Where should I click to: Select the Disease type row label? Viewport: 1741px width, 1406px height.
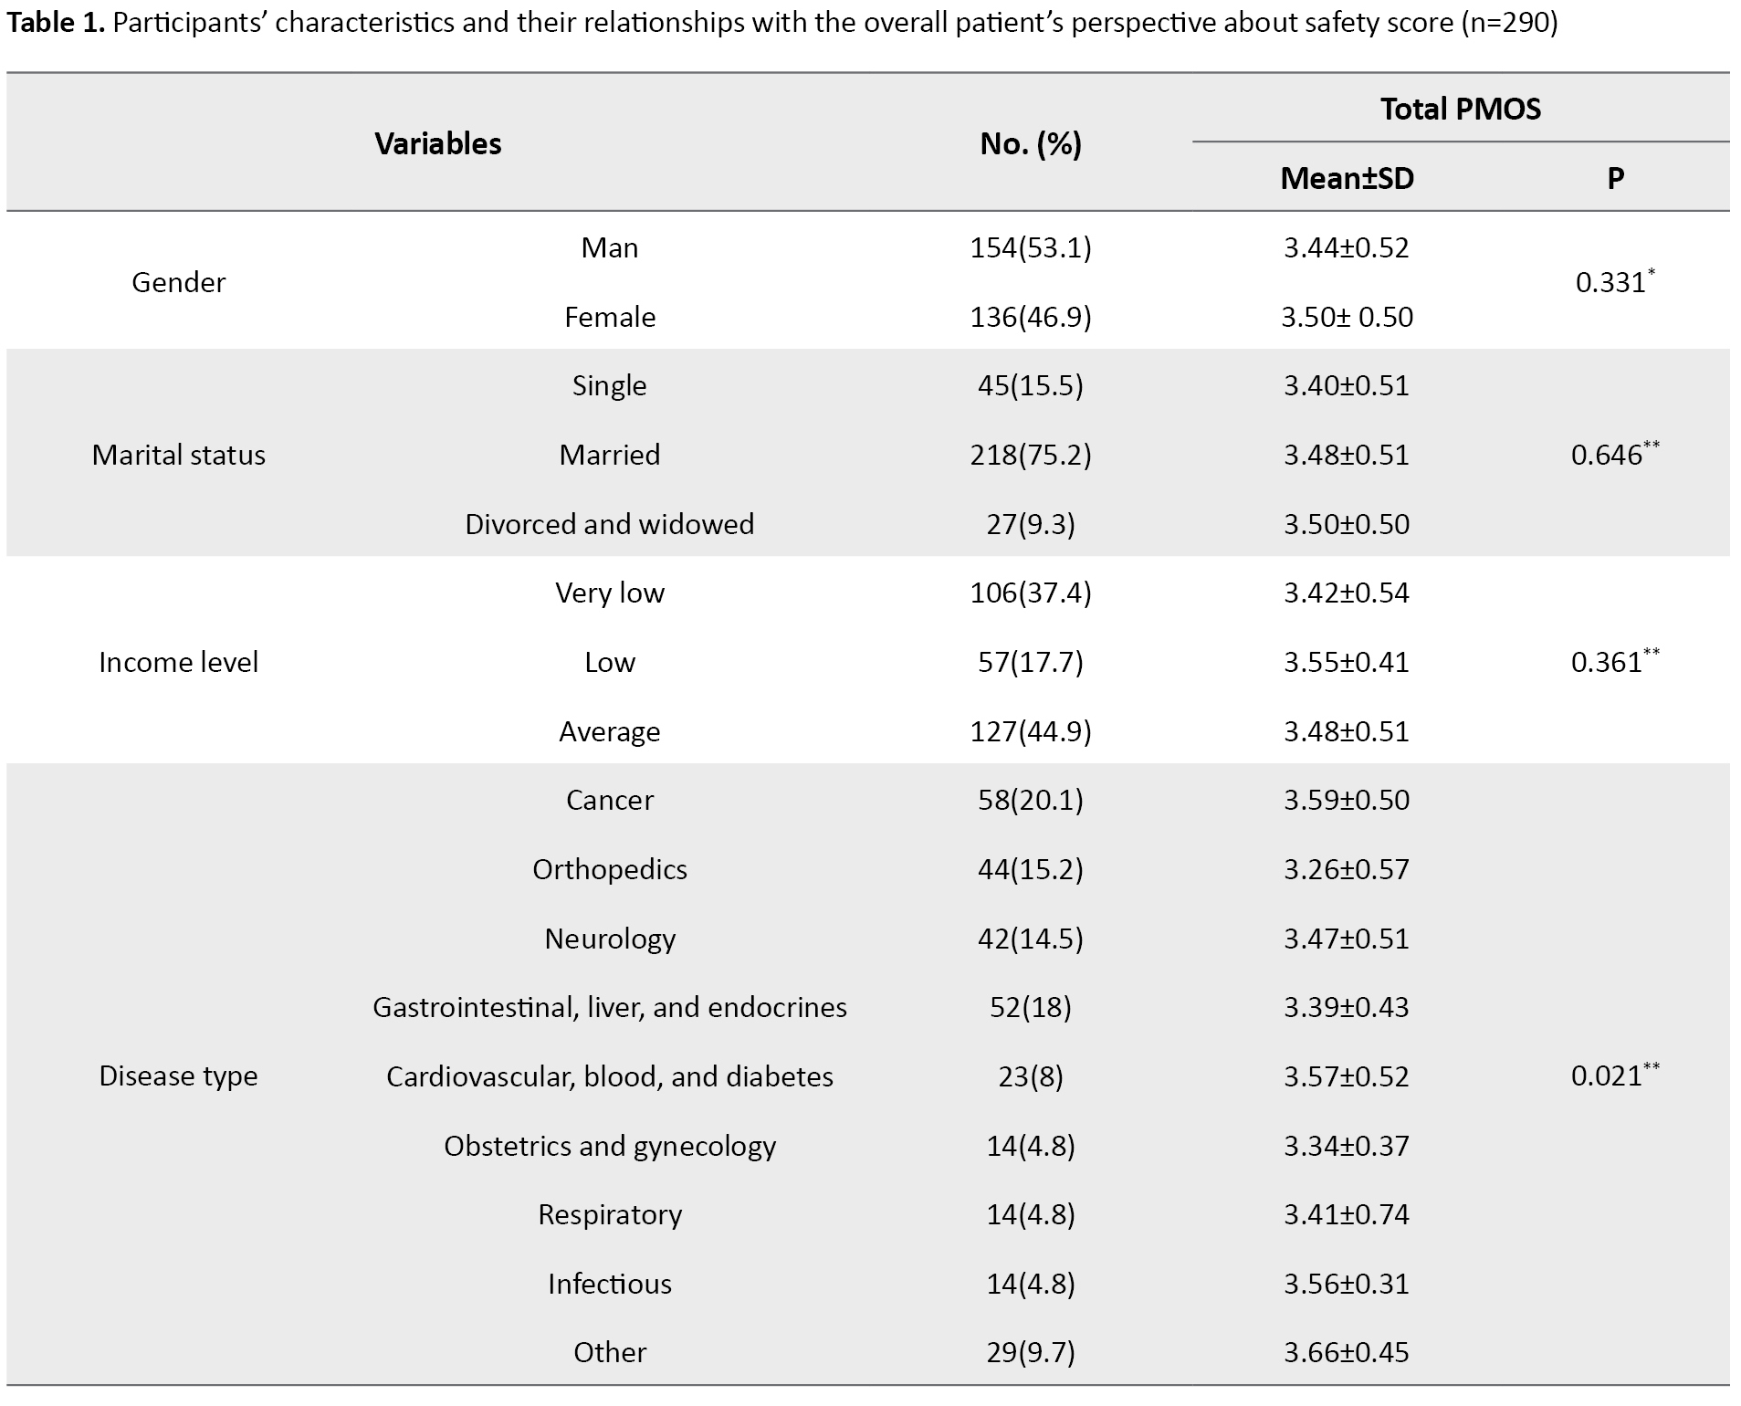point(178,1075)
